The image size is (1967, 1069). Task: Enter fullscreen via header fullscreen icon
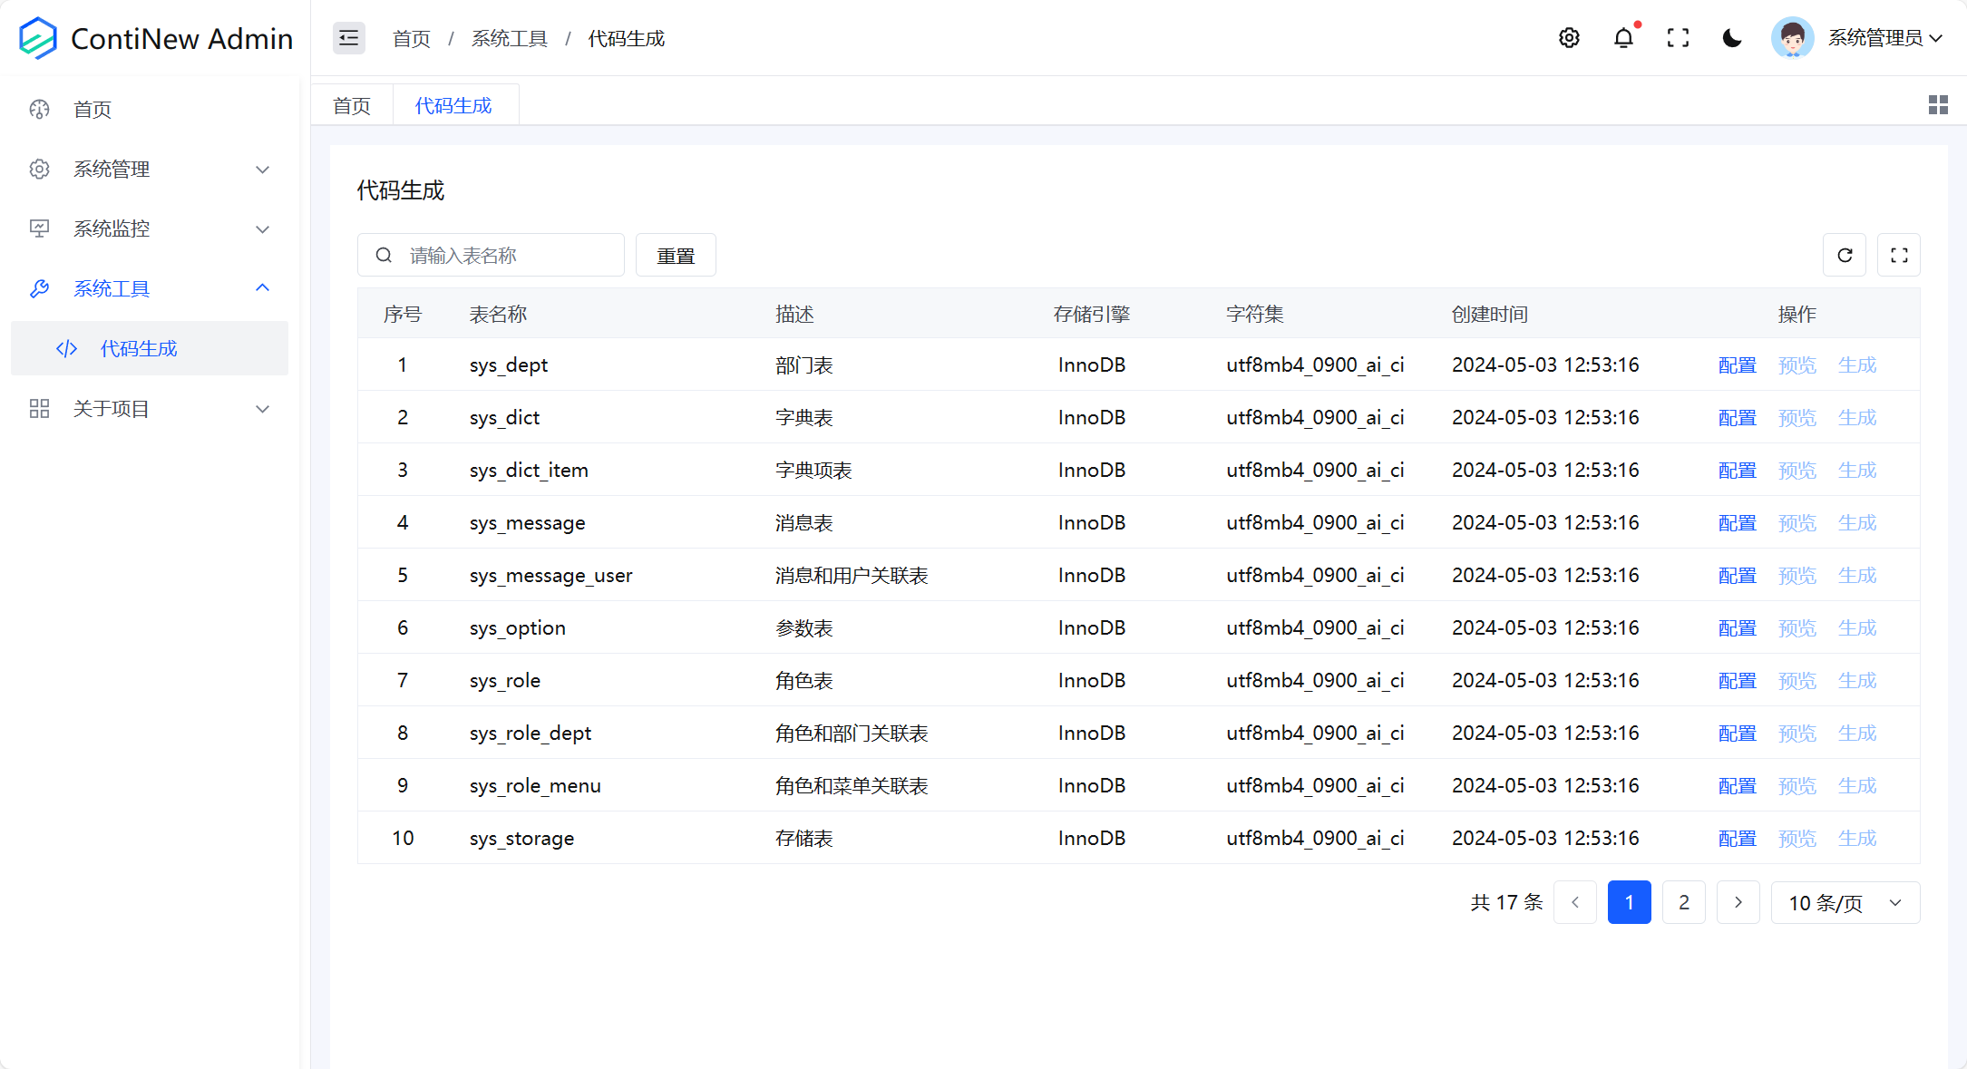1678,38
